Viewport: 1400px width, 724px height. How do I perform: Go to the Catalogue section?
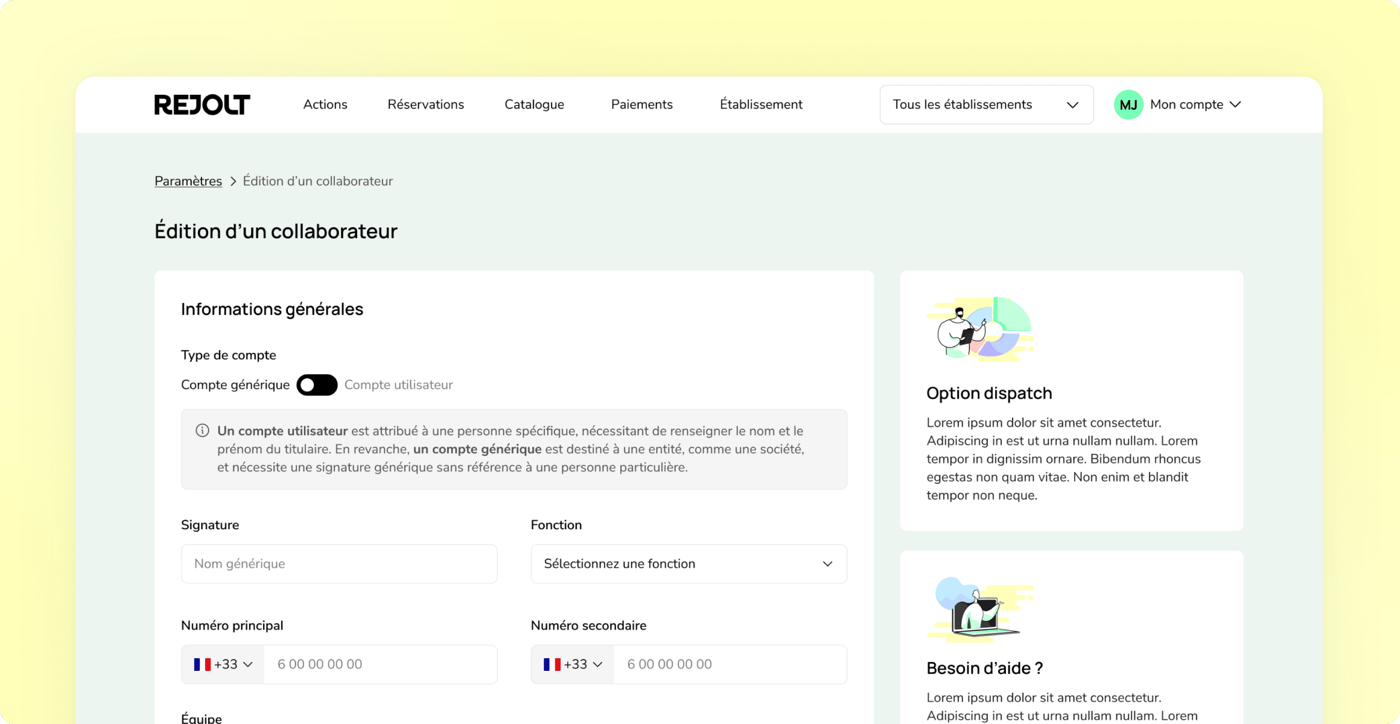534,104
